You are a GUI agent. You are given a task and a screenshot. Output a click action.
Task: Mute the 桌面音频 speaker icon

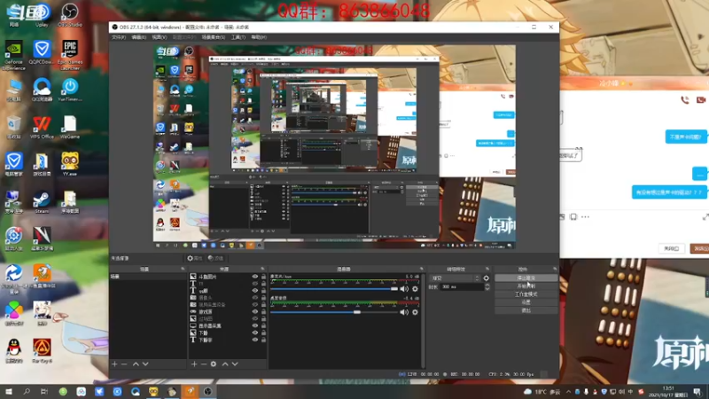(404, 312)
